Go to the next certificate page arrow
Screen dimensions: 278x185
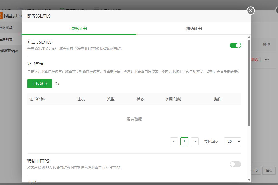pyautogui.click(x=194, y=141)
